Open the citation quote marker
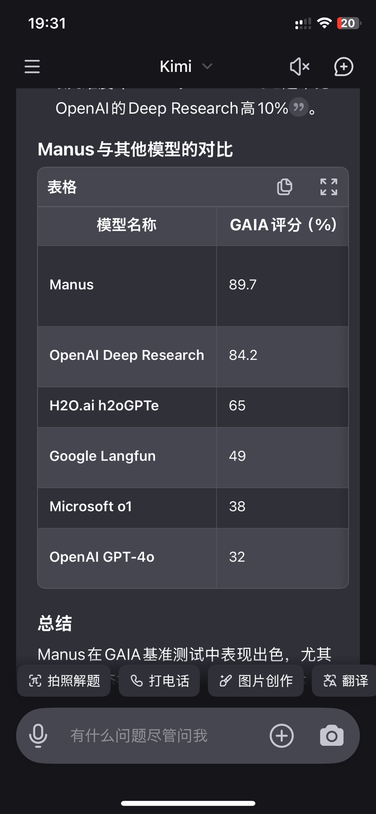 298,107
